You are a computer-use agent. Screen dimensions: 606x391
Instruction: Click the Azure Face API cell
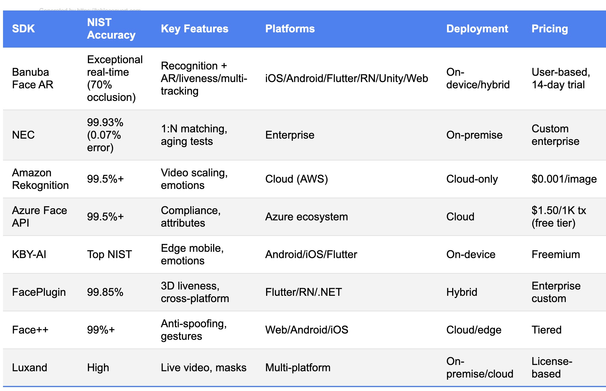(x=39, y=217)
